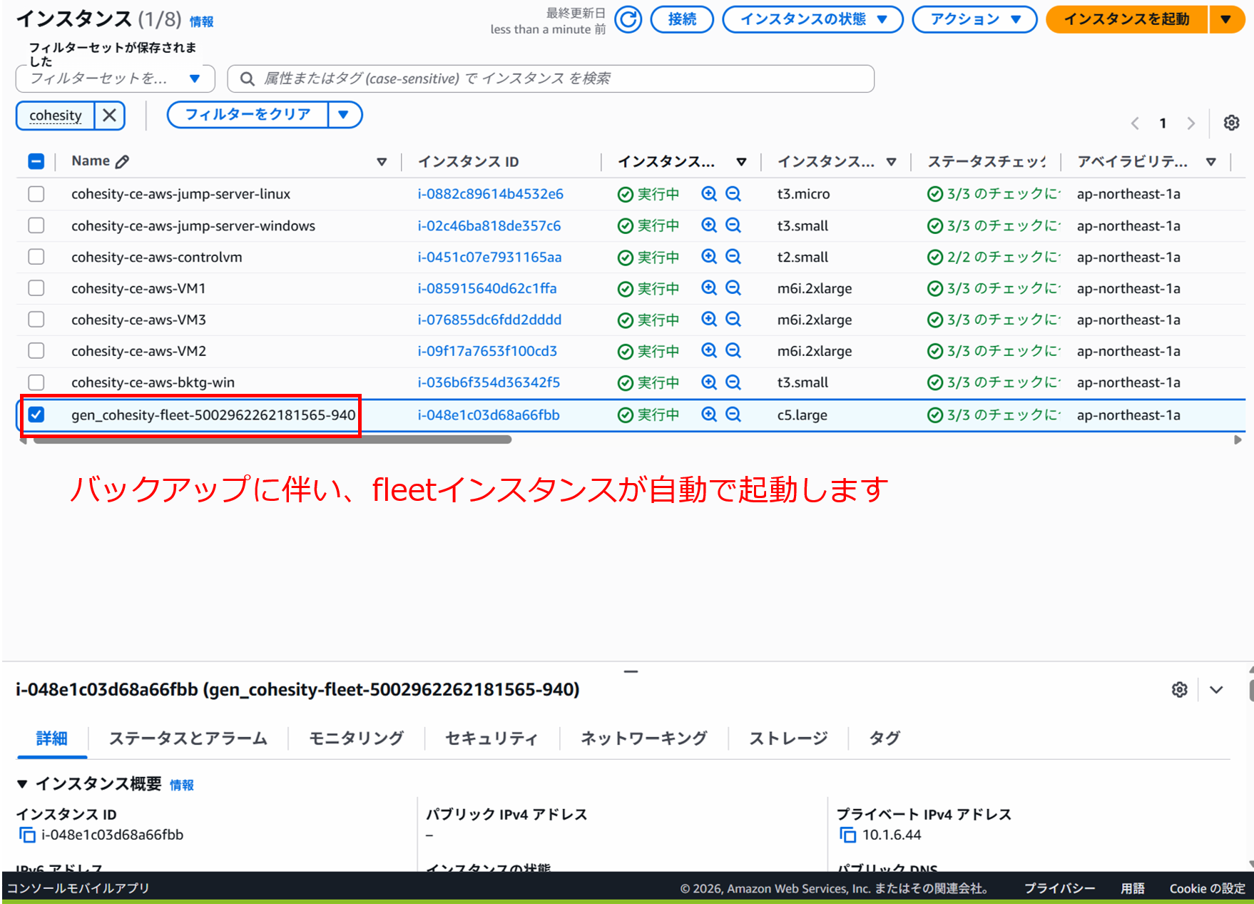Open the Monitoring tab
Image resolution: width=1254 pixels, height=904 pixels.
point(357,738)
